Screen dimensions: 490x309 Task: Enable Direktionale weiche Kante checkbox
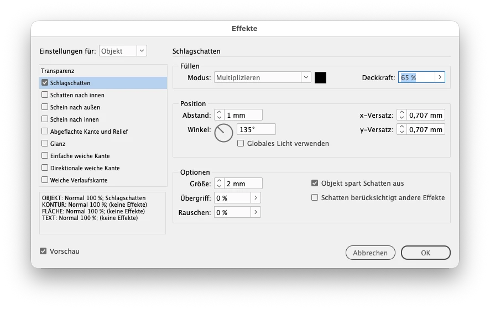click(45, 168)
